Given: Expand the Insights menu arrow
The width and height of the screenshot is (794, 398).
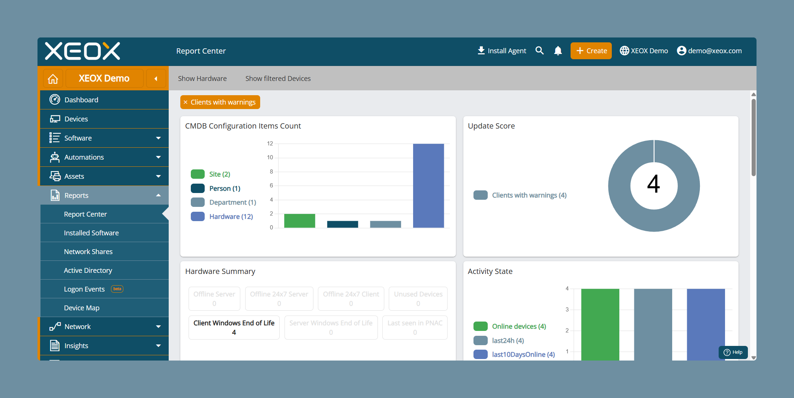Looking at the screenshot, I should click(158, 346).
